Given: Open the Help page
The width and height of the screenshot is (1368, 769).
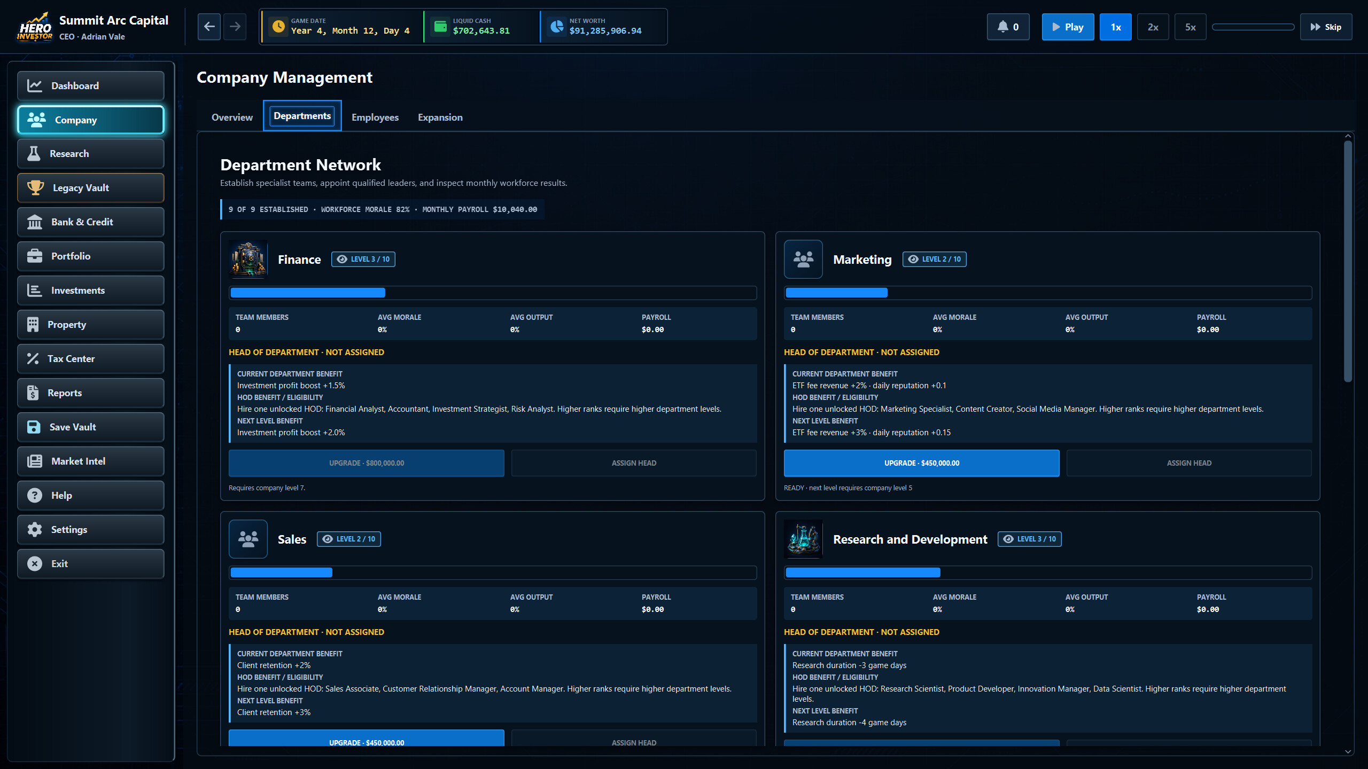Looking at the screenshot, I should 90,496.
